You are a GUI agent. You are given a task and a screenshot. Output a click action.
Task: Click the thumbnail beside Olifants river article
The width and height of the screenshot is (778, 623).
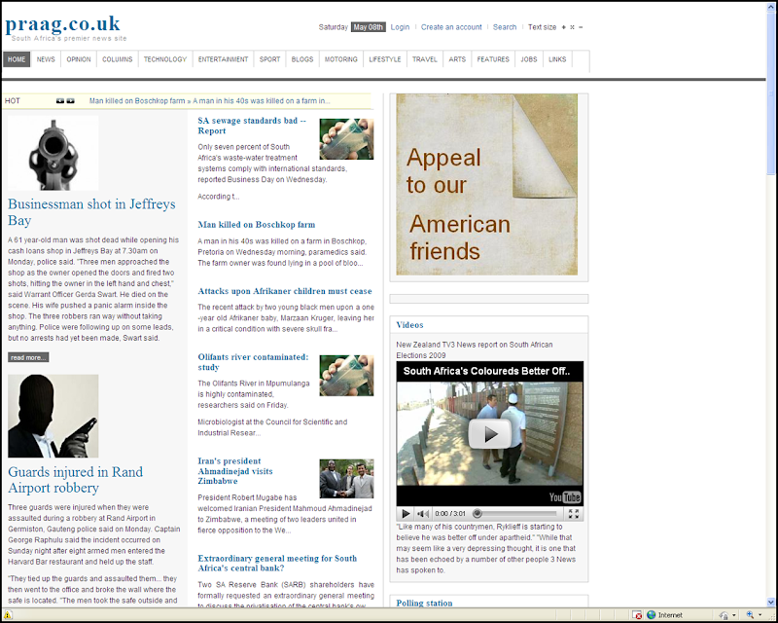pyautogui.click(x=346, y=376)
